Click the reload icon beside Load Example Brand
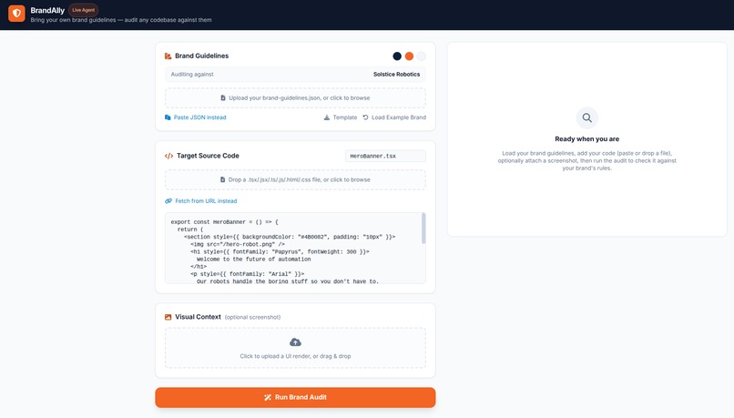 [x=365, y=117]
